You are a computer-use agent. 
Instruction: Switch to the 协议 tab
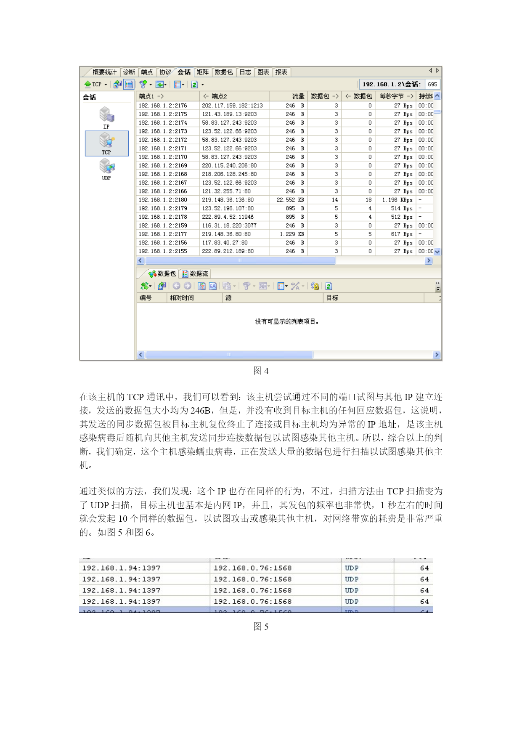[165, 72]
